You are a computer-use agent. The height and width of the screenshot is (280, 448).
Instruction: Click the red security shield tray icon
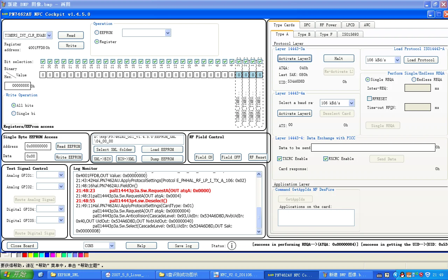(421, 275)
